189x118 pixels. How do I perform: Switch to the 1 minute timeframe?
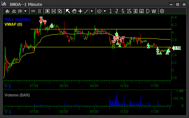tap(110, 11)
